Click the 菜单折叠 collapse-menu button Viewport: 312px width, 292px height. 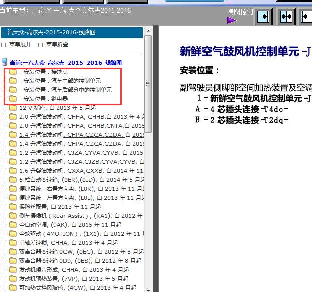(x=53, y=44)
